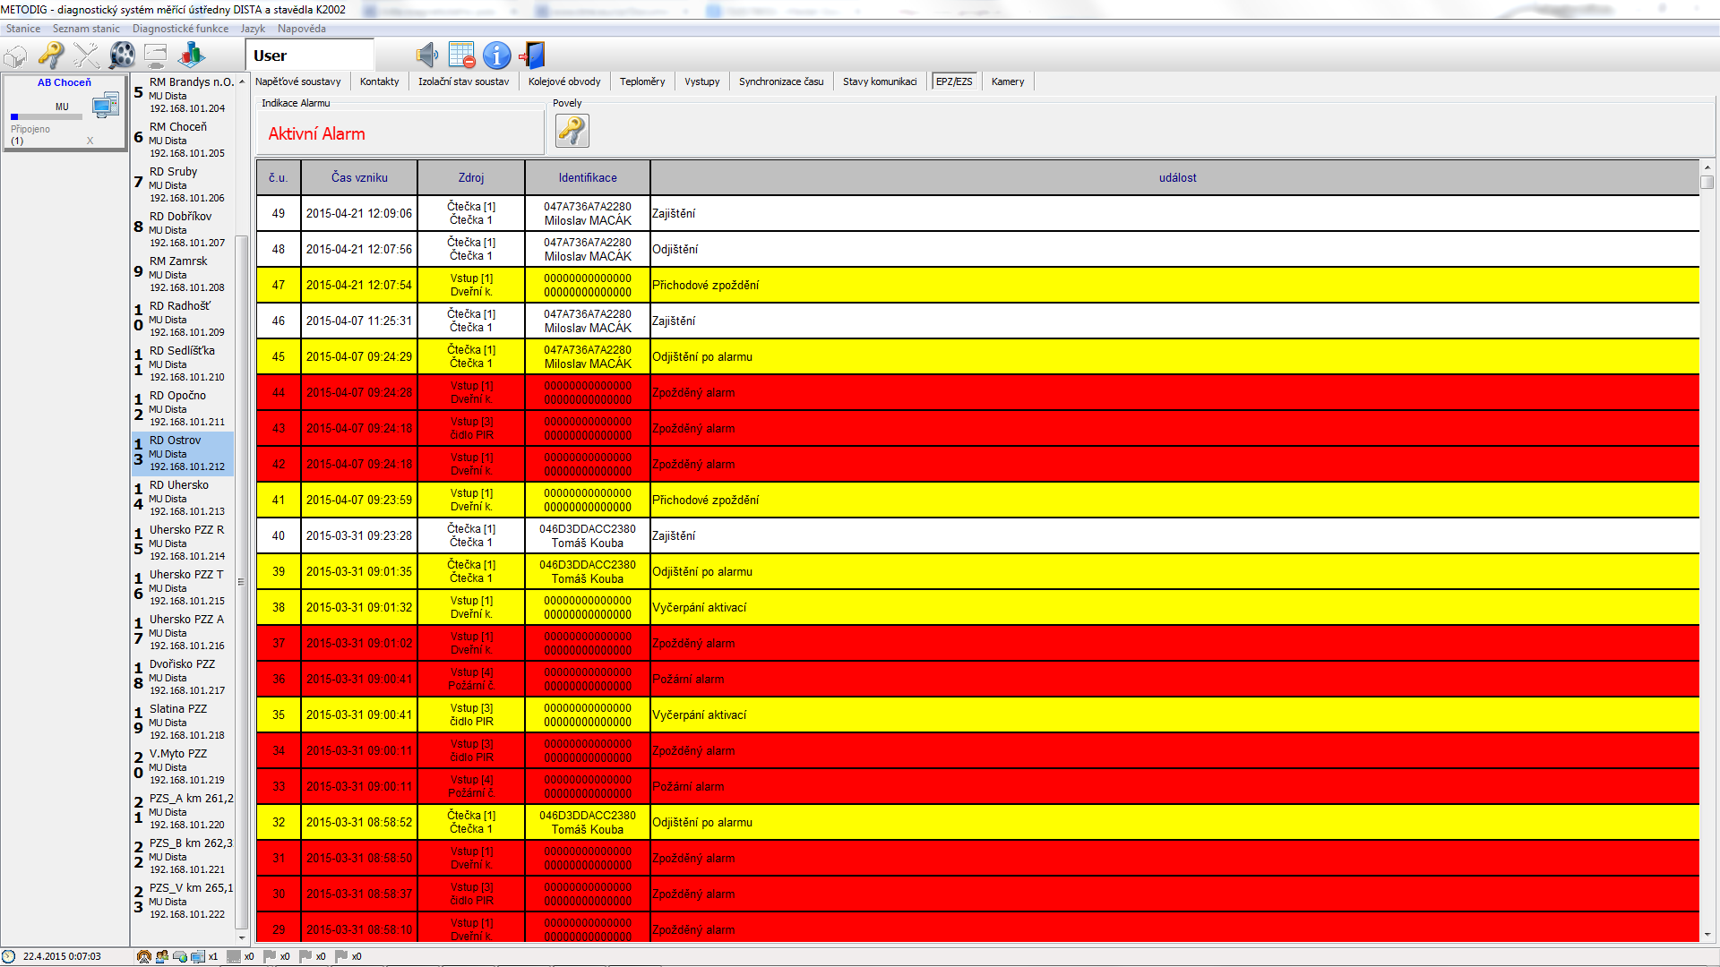Switch to Teploměry tab
This screenshot has height=967, width=1720.
(x=642, y=81)
